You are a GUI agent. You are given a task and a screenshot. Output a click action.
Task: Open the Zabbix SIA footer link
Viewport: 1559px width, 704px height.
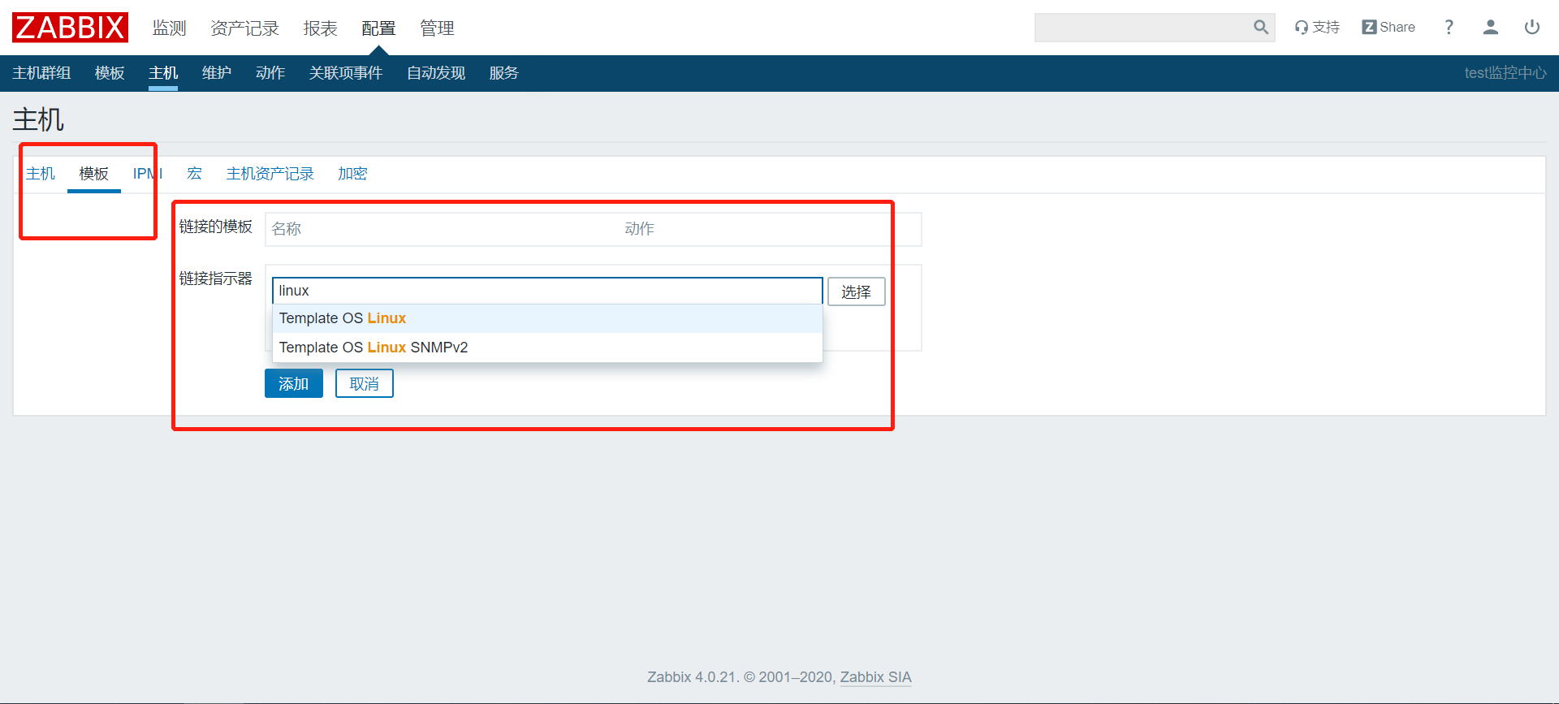875,677
